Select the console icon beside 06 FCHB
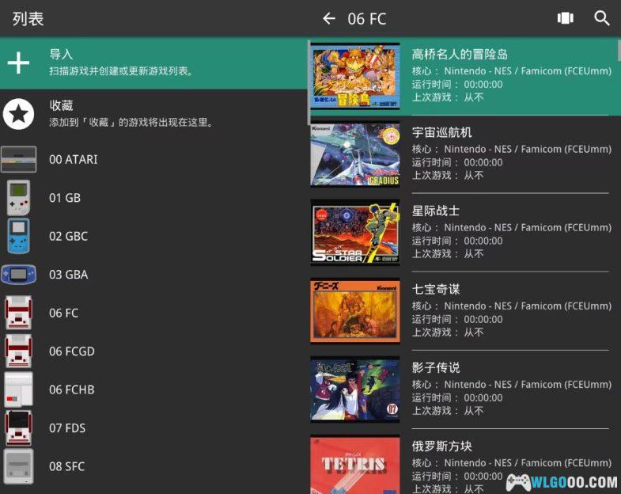Screen dimensions: 621x494 19,389
